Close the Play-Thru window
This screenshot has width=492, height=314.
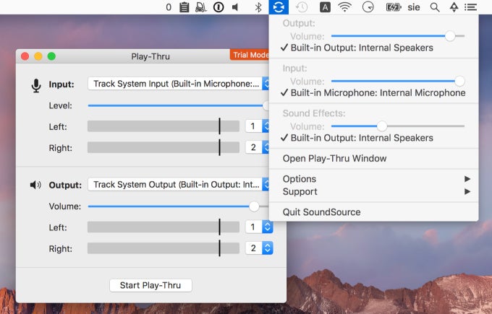(25, 56)
